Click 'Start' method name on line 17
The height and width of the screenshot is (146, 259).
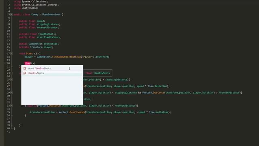click(29, 54)
